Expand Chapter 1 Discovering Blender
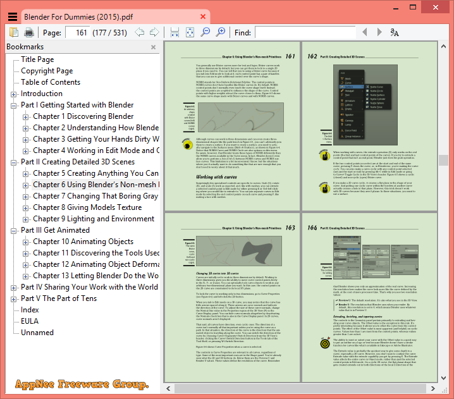 [25, 117]
